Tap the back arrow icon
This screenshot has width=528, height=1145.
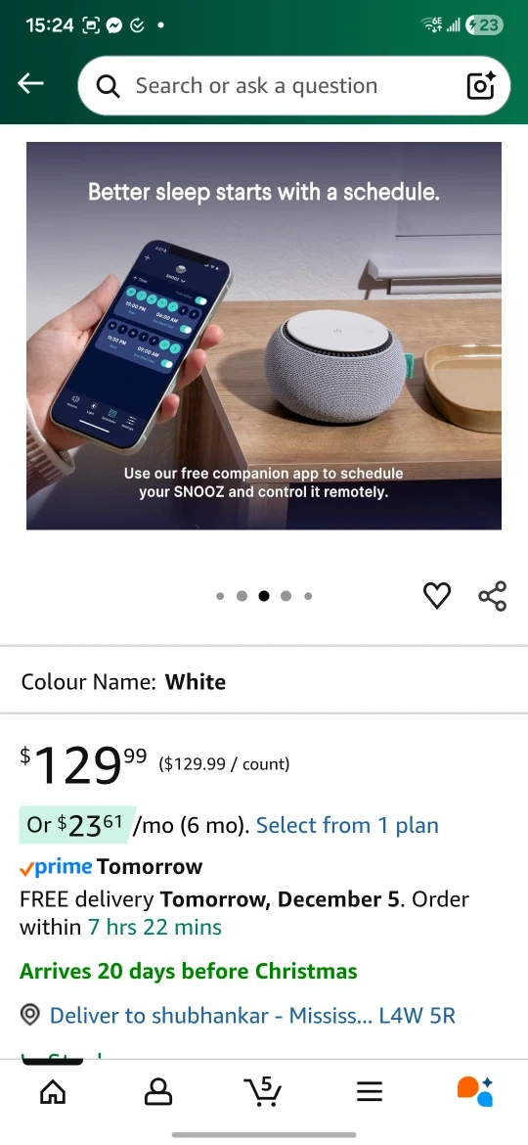[x=30, y=84]
